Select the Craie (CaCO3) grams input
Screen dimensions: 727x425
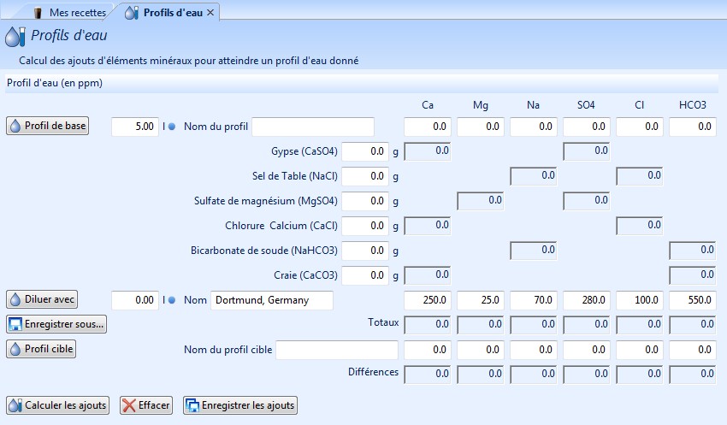365,275
